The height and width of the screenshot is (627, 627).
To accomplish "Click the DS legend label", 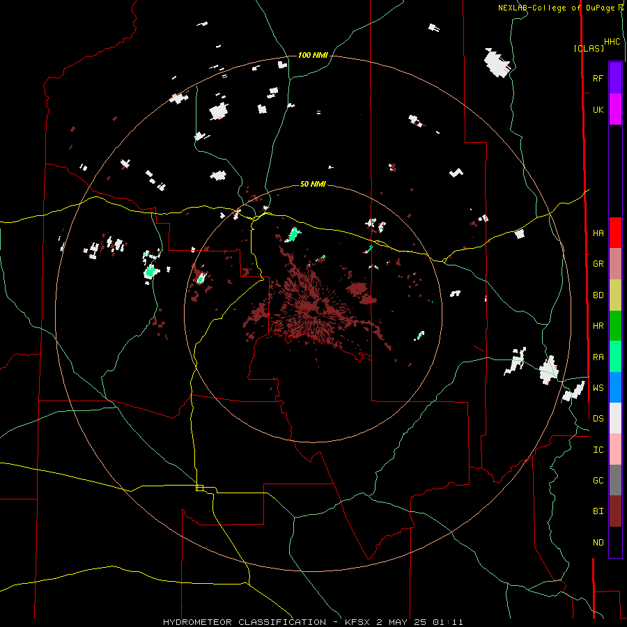I will point(598,419).
